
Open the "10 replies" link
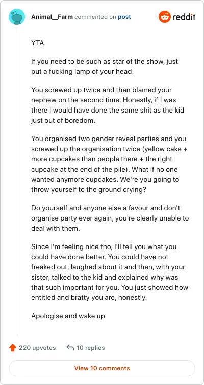[x=90, y=348]
